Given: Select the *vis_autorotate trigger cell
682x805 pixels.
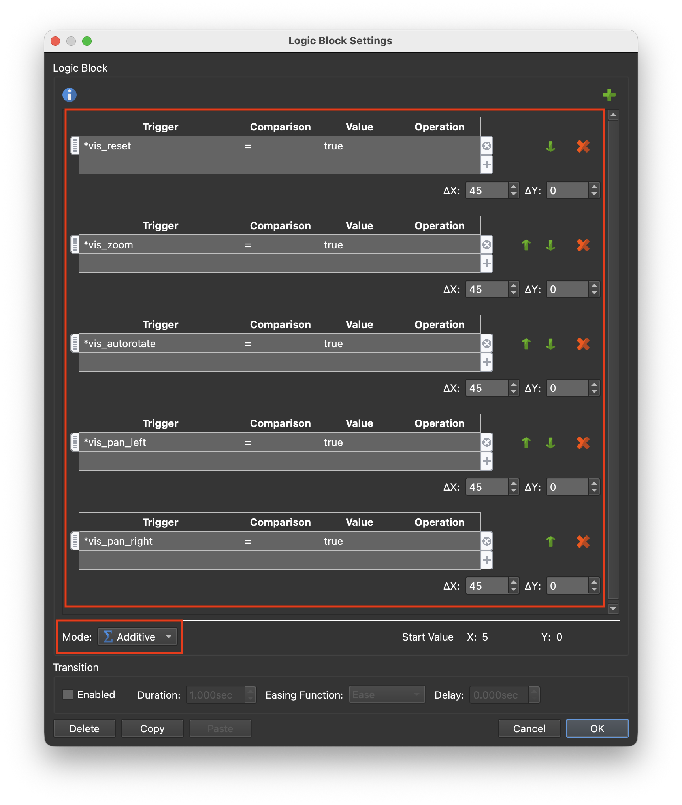Looking at the screenshot, I should (160, 343).
